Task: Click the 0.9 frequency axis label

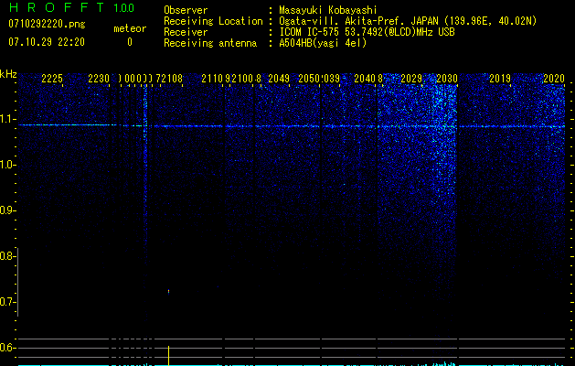Action: pos(7,210)
